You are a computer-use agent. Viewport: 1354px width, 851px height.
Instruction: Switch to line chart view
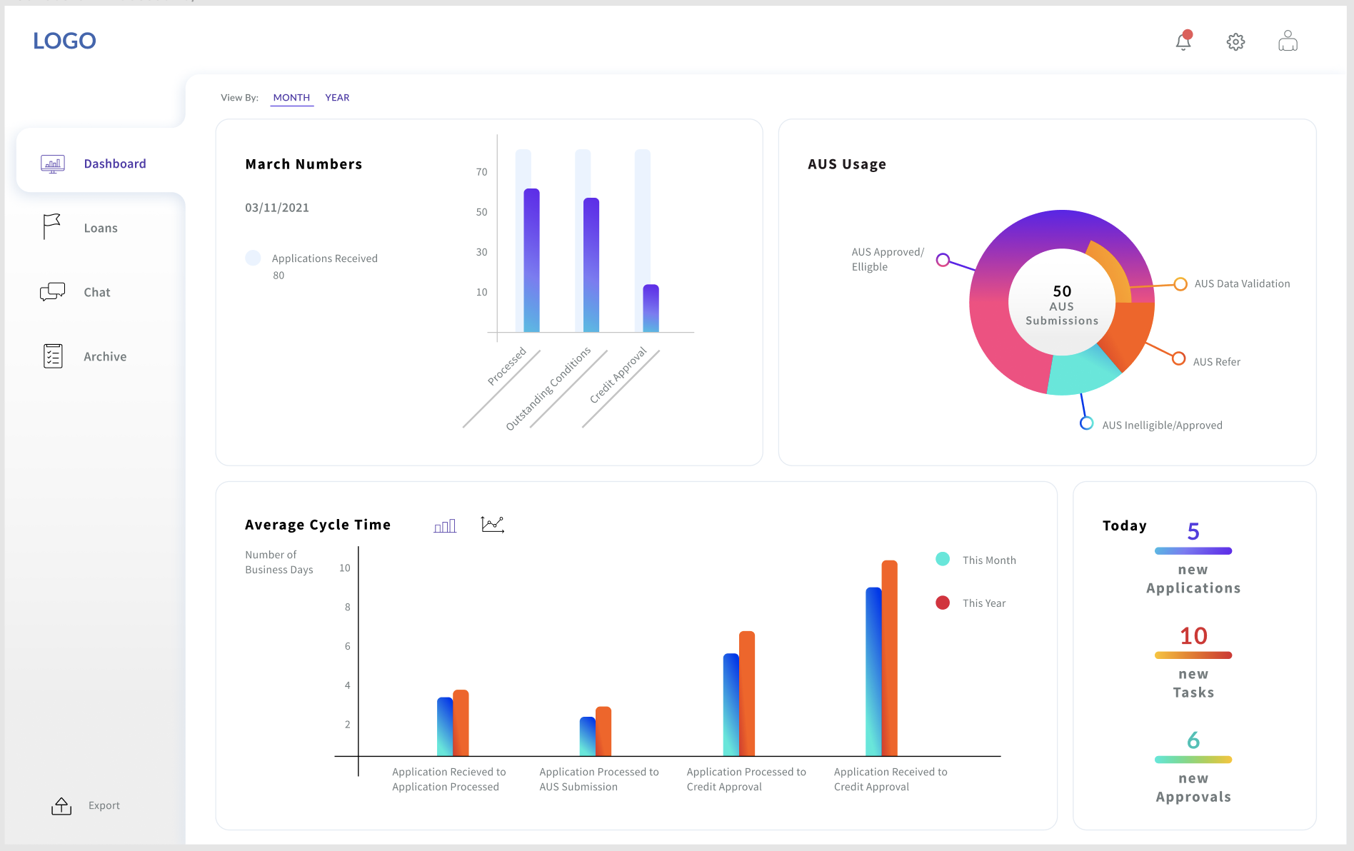pos(493,525)
